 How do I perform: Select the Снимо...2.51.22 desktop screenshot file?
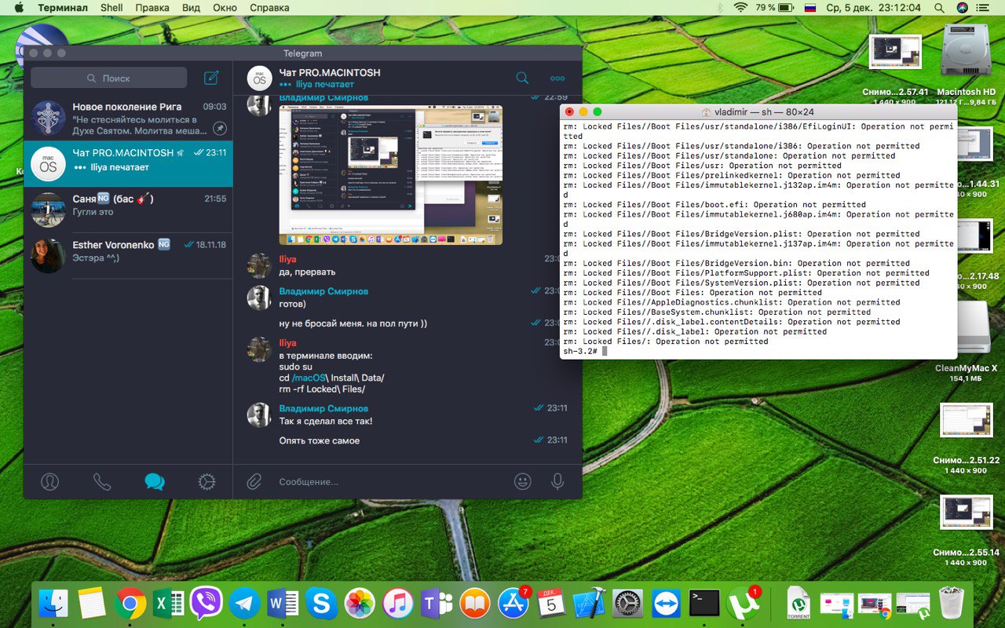coord(967,422)
